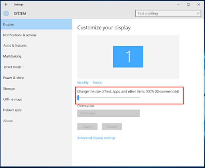Open the About page
This screenshot has width=205, height=168.
(8, 121)
